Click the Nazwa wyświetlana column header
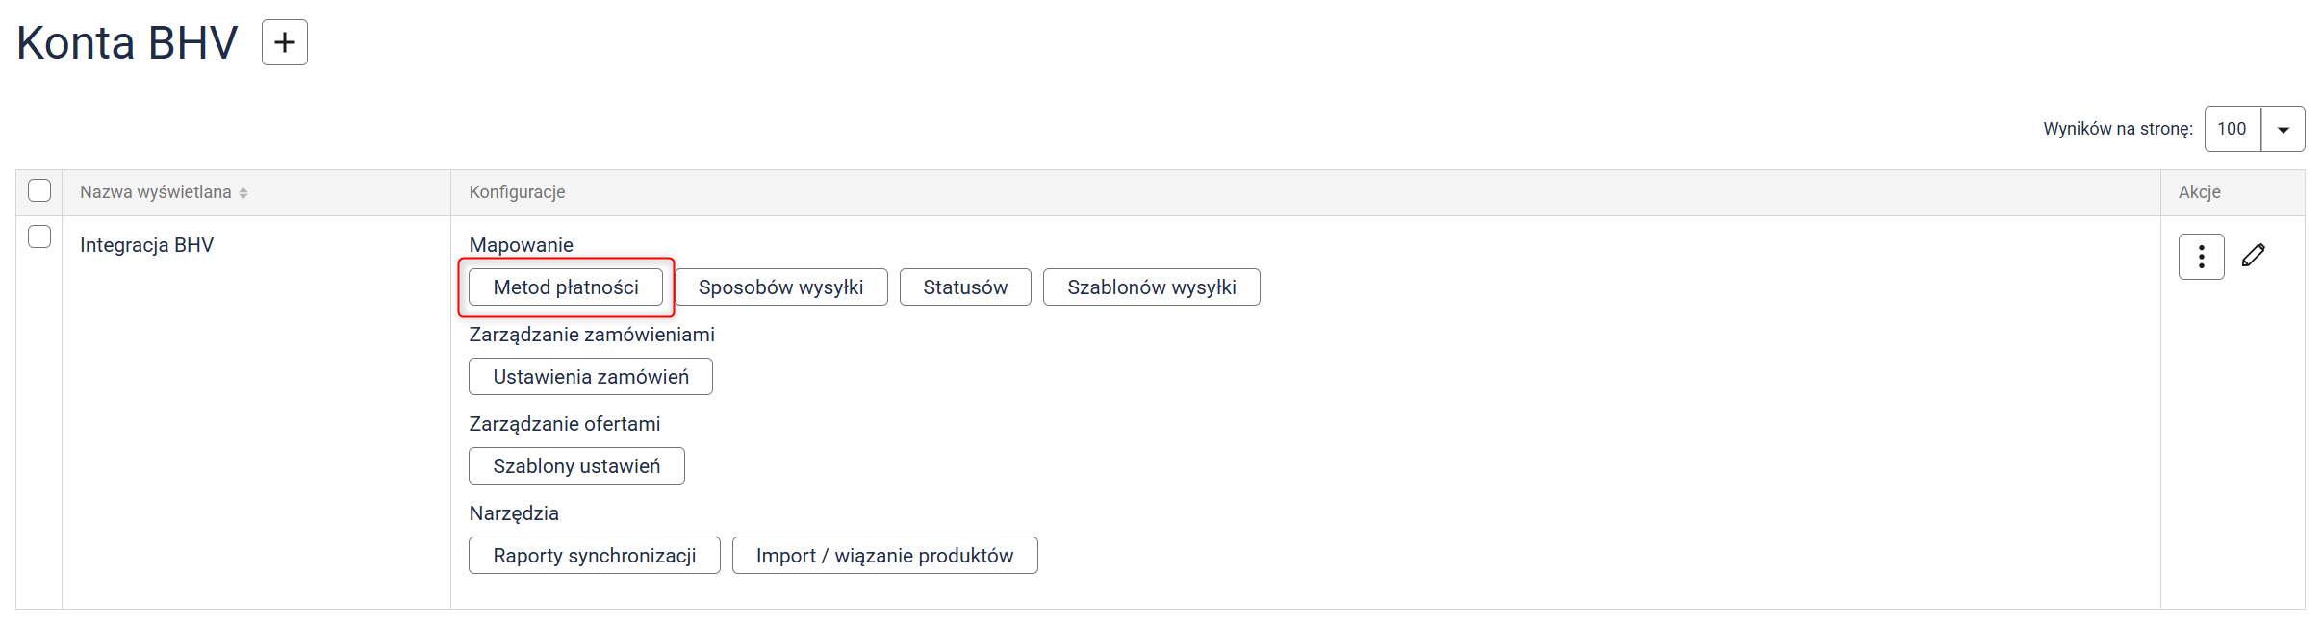 pos(156,192)
